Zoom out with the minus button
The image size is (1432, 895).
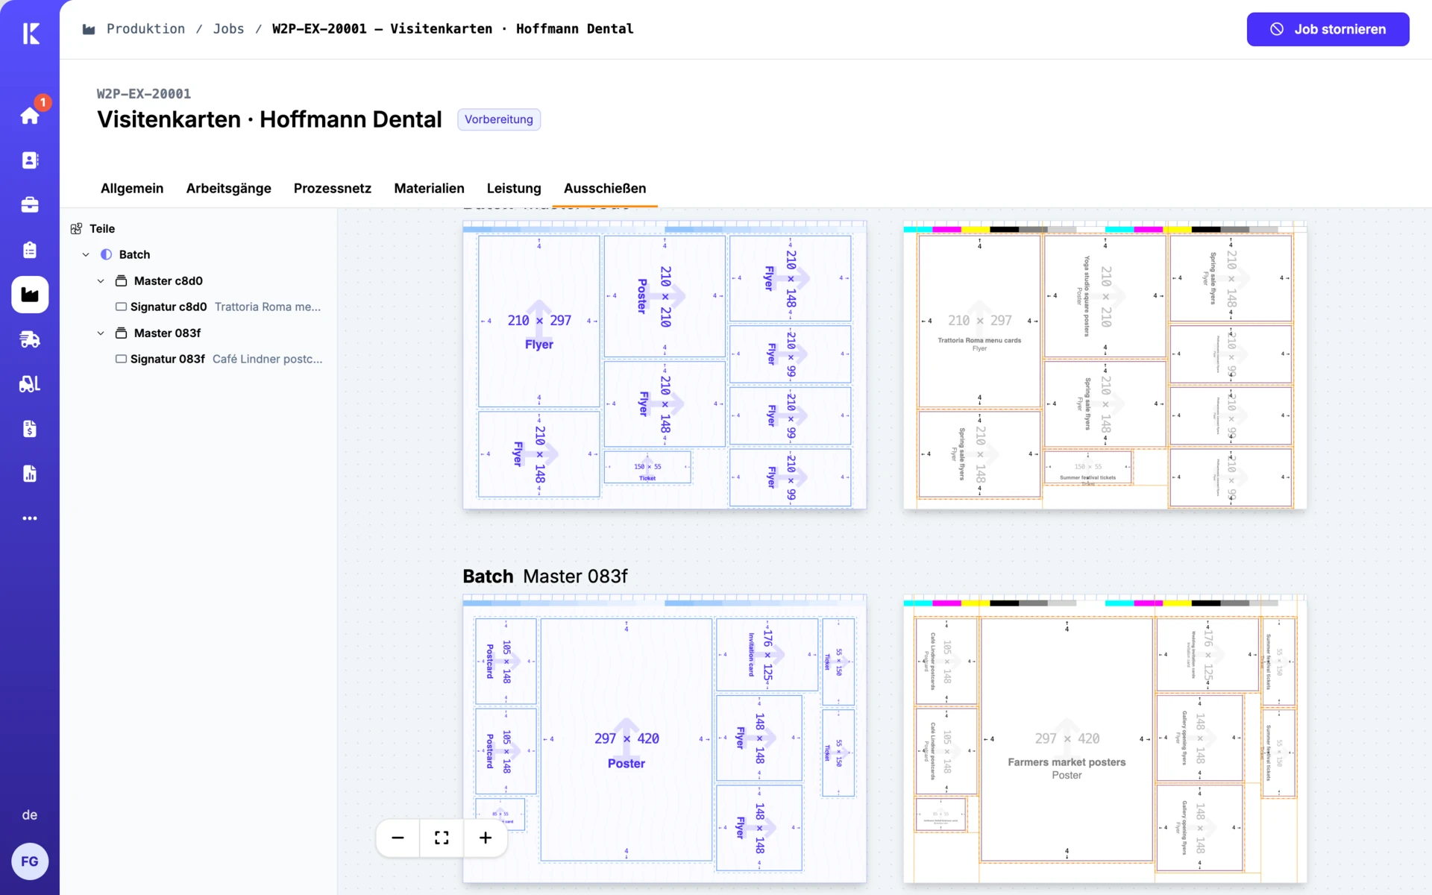click(398, 838)
